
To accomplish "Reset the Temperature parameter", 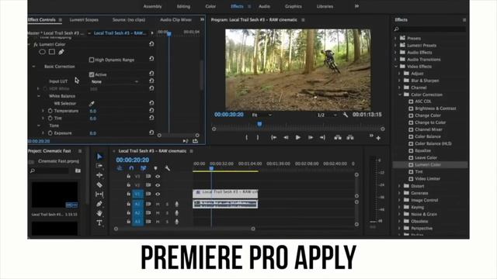I will [x=151, y=110].
